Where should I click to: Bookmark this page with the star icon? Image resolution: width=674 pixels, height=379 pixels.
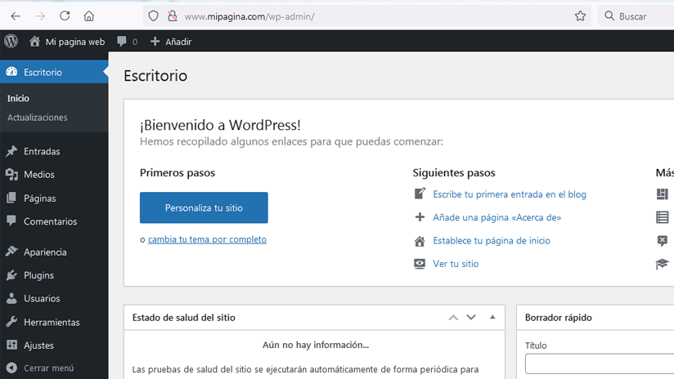click(580, 16)
